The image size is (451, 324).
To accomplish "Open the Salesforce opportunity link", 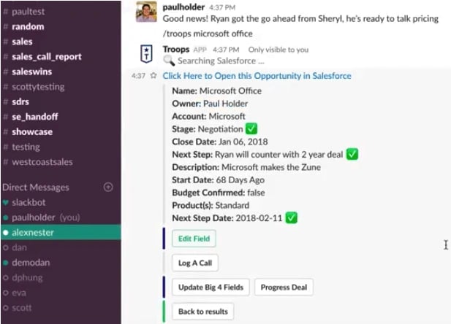I will [257, 76].
